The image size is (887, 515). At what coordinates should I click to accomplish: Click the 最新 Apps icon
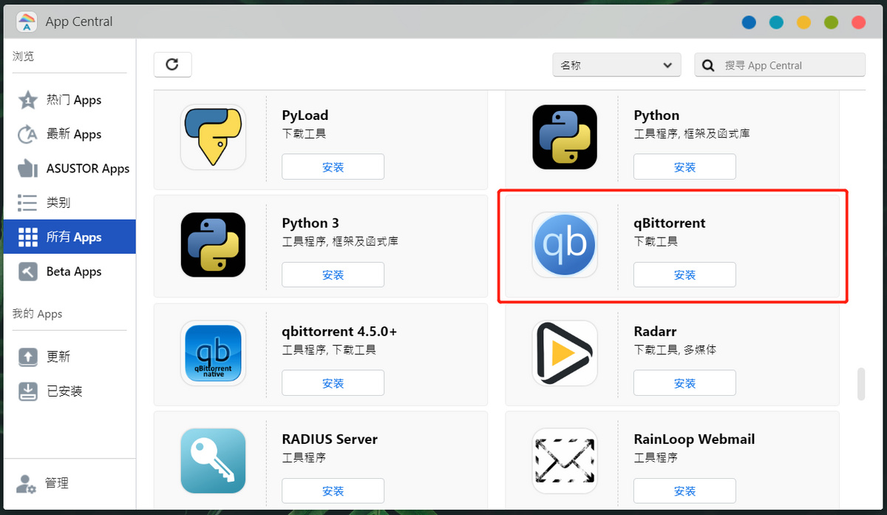[27, 134]
